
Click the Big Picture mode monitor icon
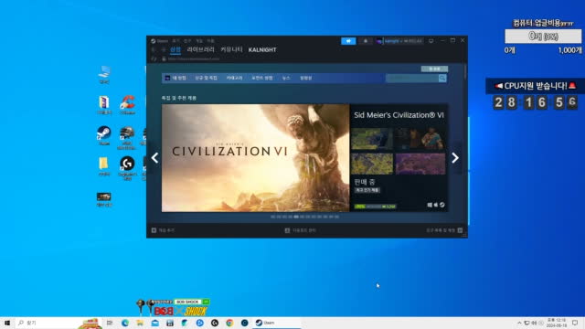[x=431, y=41]
